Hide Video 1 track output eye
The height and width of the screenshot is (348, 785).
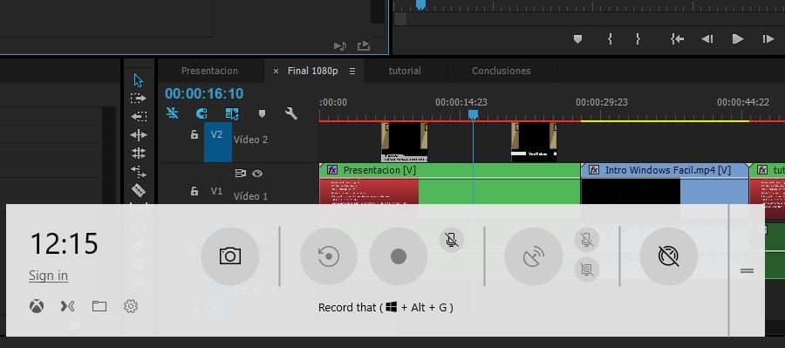click(x=257, y=174)
